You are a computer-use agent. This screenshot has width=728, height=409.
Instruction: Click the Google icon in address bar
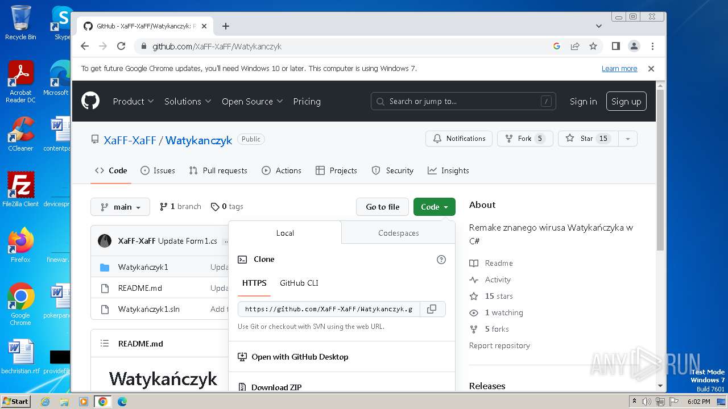pyautogui.click(x=557, y=47)
